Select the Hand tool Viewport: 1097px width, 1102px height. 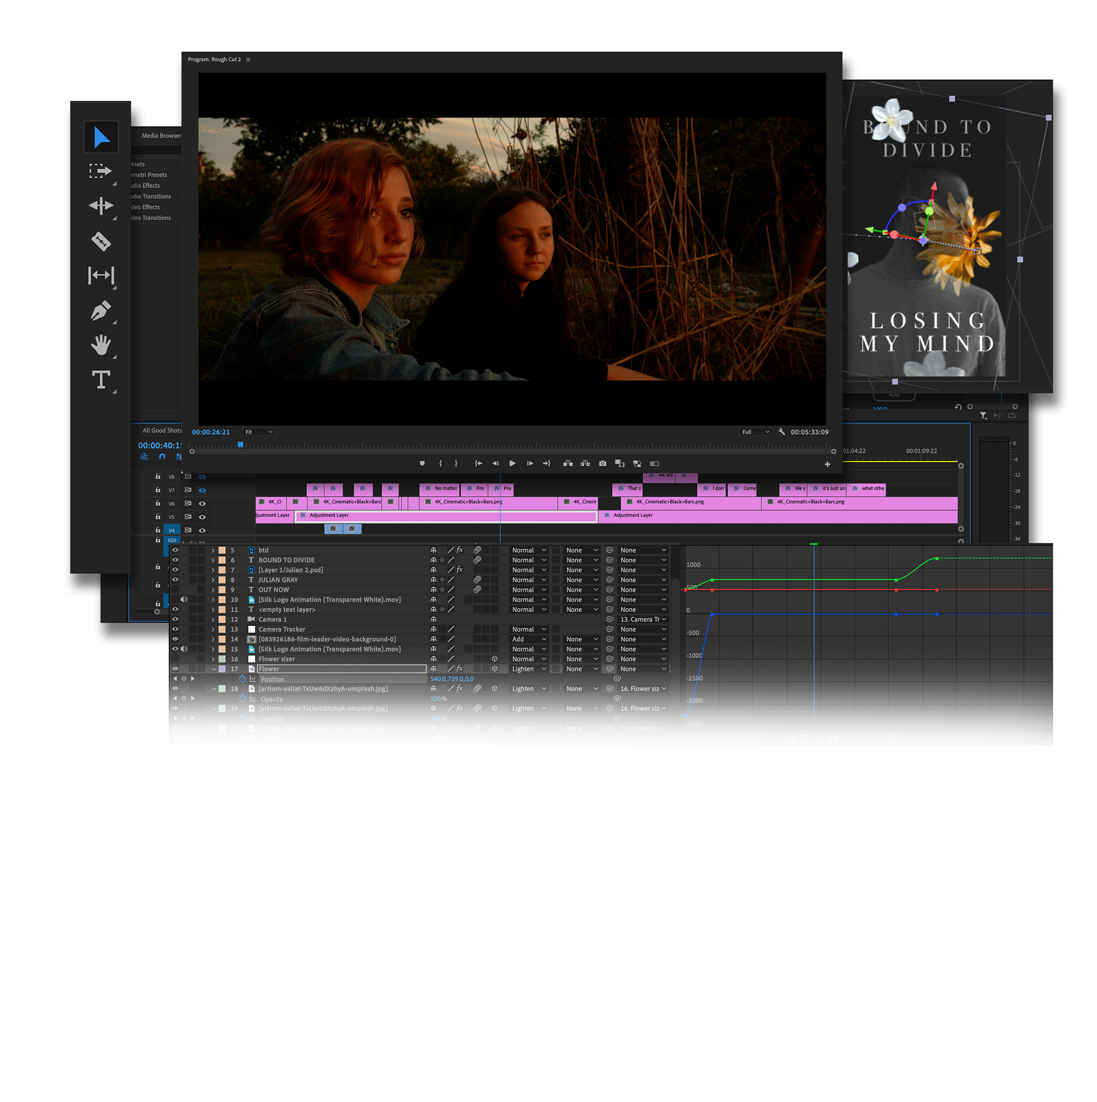click(x=101, y=345)
